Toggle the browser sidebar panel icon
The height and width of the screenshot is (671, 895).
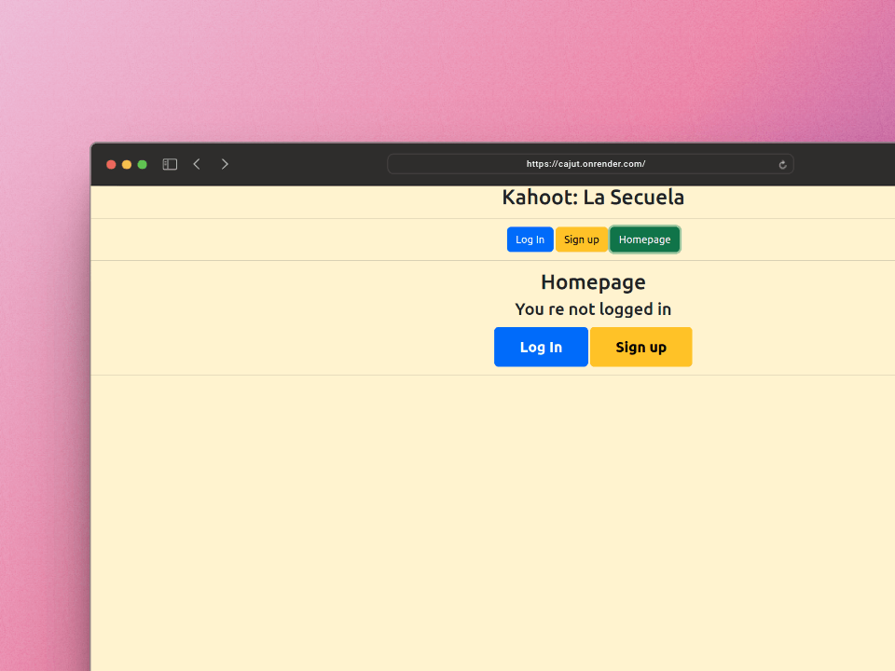170,164
